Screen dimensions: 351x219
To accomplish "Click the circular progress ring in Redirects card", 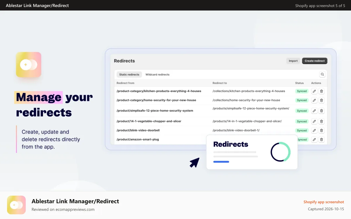I will [281, 152].
